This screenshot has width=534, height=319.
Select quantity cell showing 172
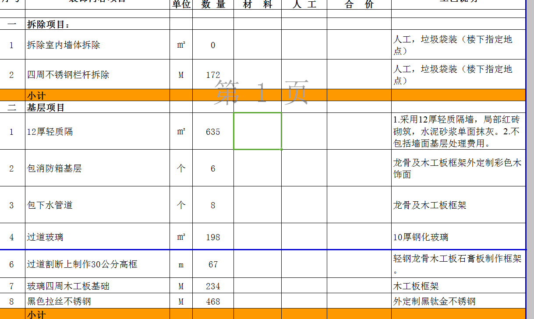213,75
